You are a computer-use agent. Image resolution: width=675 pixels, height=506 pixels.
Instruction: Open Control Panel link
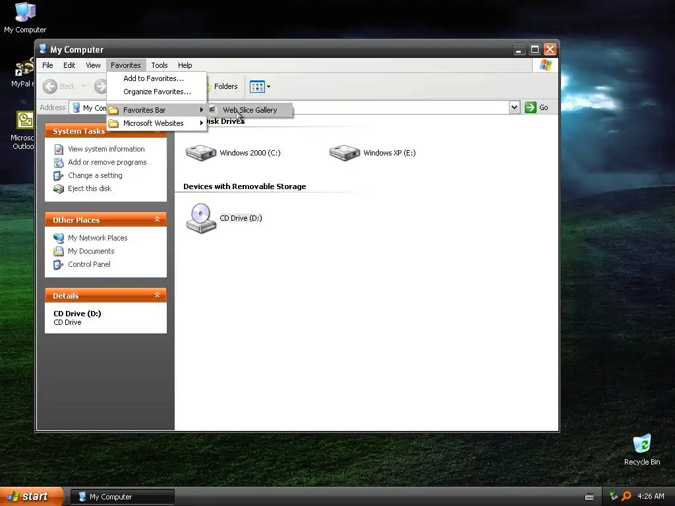coord(89,264)
